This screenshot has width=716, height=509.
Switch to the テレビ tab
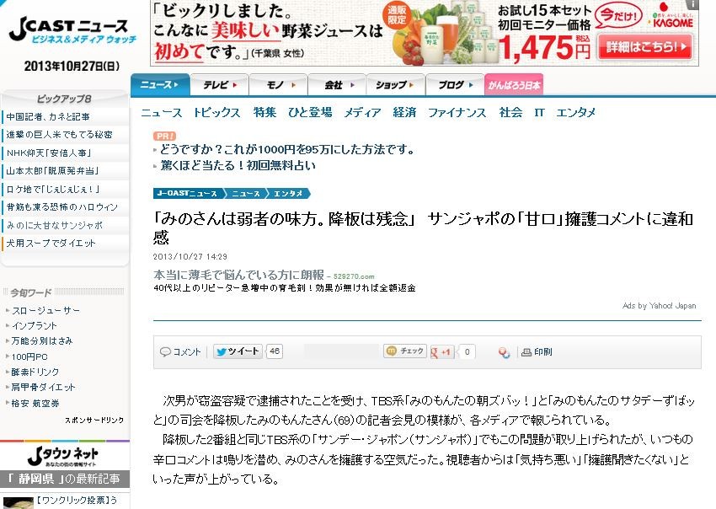coord(220,85)
